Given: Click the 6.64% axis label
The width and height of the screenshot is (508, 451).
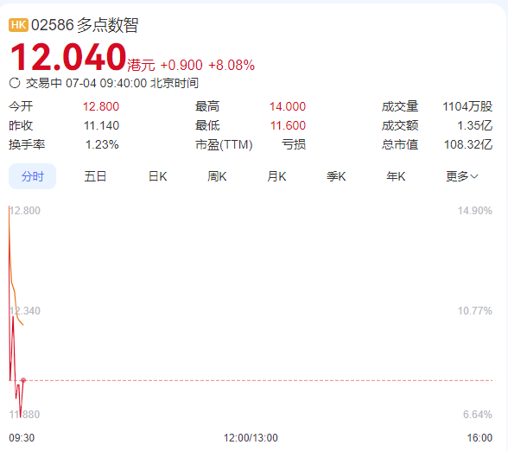Looking at the screenshot, I should tap(478, 414).
